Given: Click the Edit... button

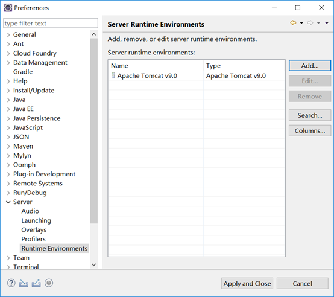Looking at the screenshot, I should pyautogui.click(x=310, y=81).
